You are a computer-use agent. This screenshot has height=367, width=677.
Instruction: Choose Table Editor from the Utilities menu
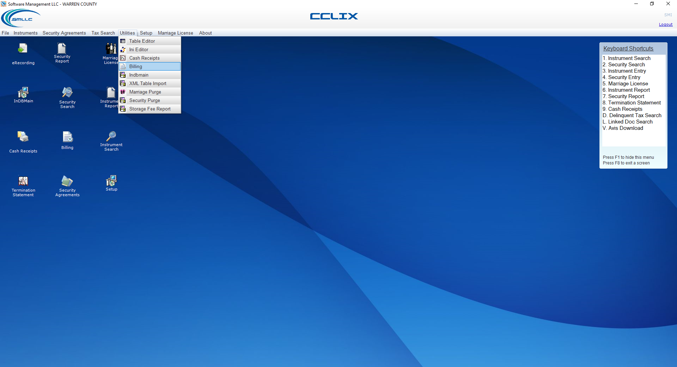tap(150, 41)
